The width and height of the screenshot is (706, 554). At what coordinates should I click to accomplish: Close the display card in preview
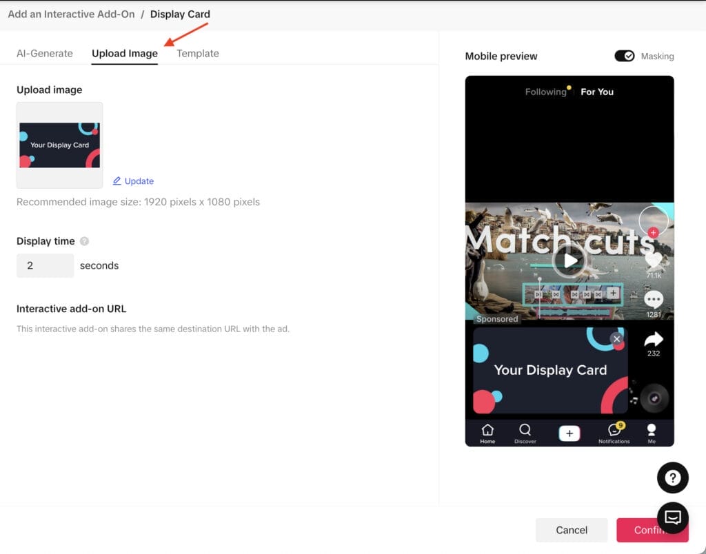pos(616,339)
